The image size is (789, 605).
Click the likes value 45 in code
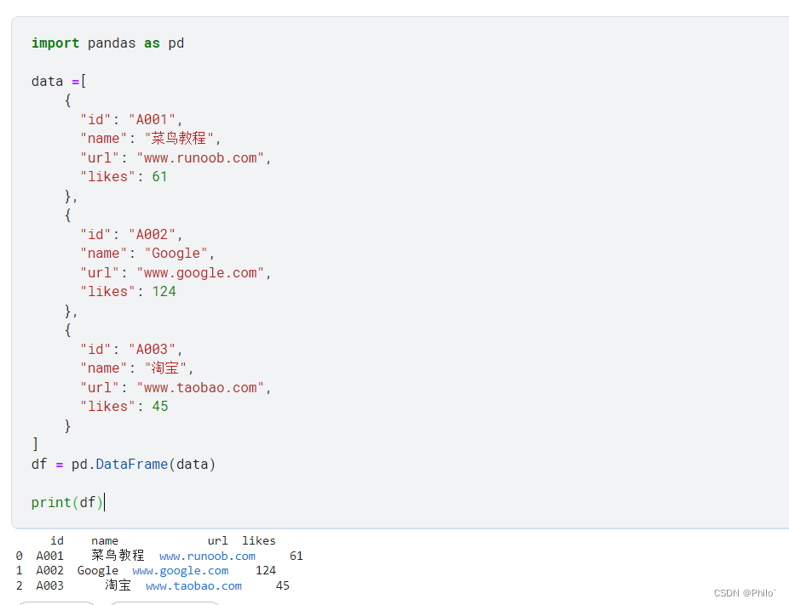click(160, 407)
